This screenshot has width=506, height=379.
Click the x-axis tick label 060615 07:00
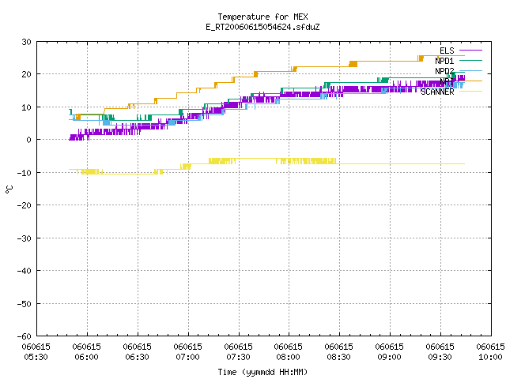point(188,352)
